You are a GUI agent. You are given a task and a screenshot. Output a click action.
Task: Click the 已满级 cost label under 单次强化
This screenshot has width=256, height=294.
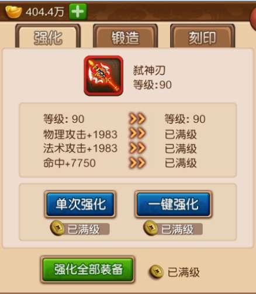[x=84, y=229]
